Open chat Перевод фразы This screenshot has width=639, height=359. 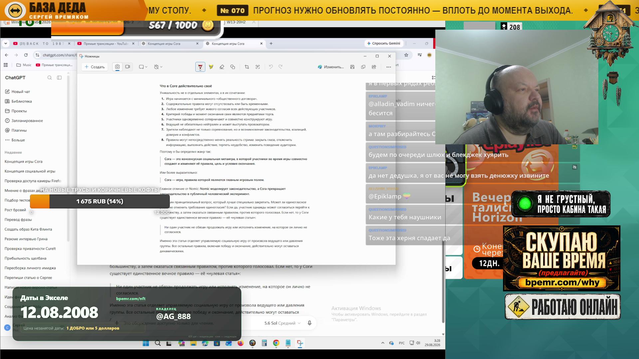click(x=18, y=220)
